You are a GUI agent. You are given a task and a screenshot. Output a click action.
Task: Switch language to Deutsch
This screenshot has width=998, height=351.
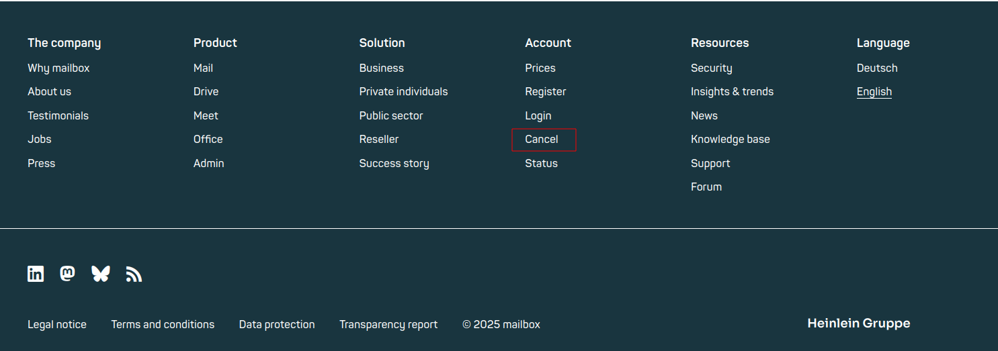(876, 68)
